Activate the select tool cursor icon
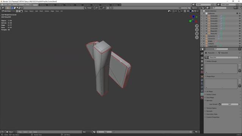The height and width of the screenshot is (136, 242). pos(8,8)
